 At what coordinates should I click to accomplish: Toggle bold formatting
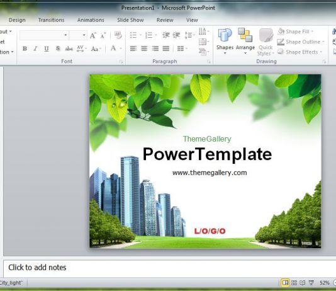[25, 48]
